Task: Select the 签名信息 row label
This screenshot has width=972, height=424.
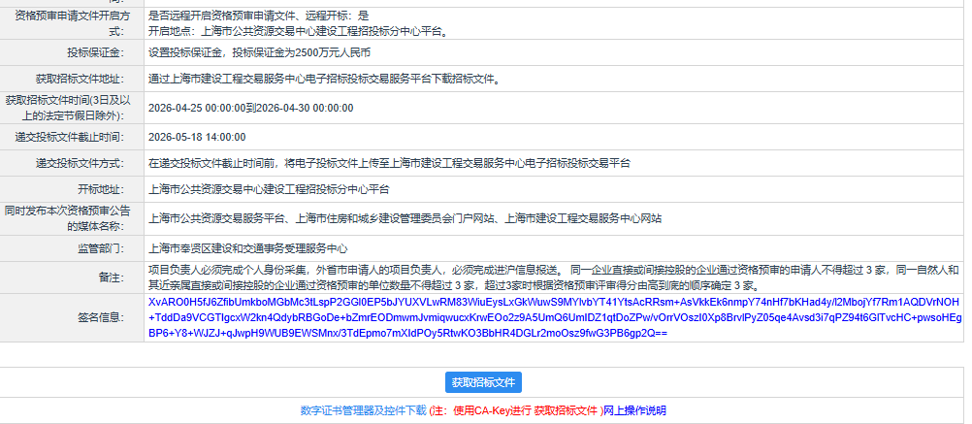Action: [100, 317]
